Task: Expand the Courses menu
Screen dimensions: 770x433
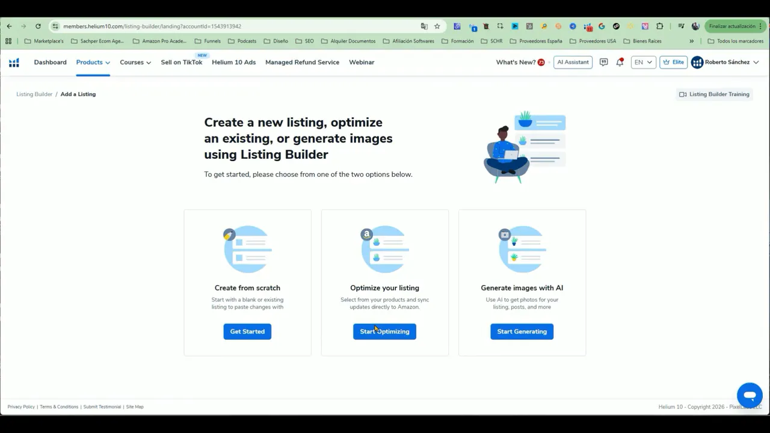Action: coord(135,63)
